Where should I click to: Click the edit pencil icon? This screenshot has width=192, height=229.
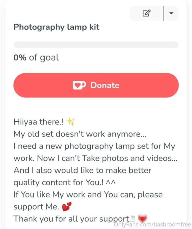[x=146, y=13]
